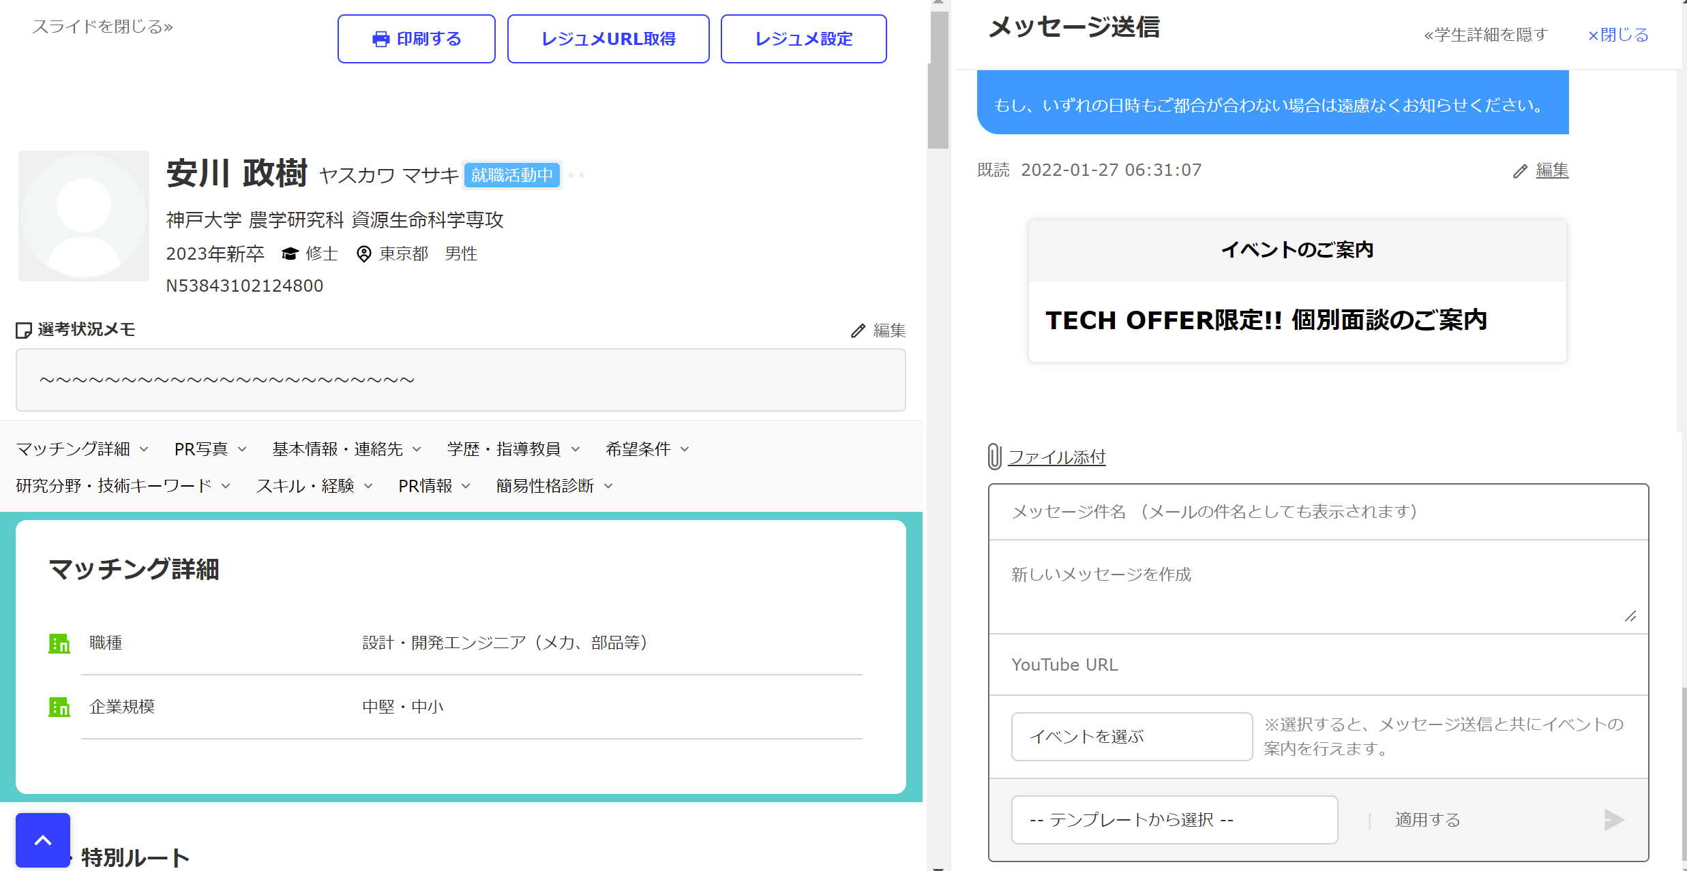Click the レジュメURL取得 button
The width and height of the screenshot is (1687, 871).
tap(608, 40)
